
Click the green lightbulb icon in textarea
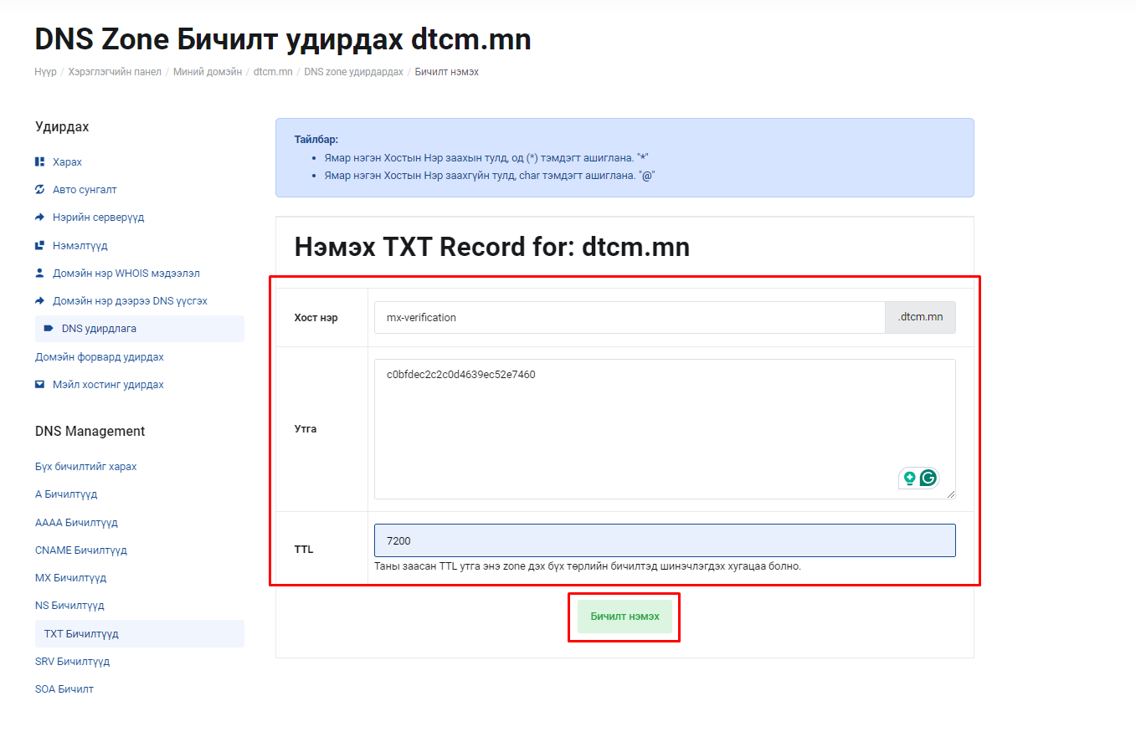point(909,479)
